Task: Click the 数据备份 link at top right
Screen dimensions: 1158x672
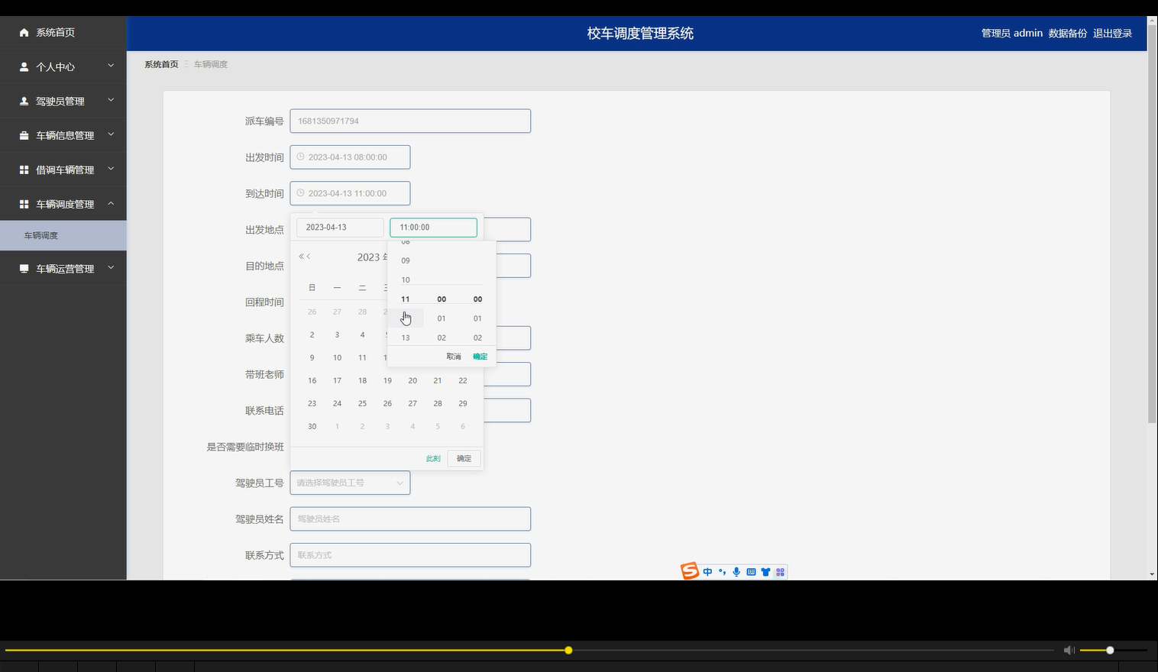Action: tap(1067, 33)
